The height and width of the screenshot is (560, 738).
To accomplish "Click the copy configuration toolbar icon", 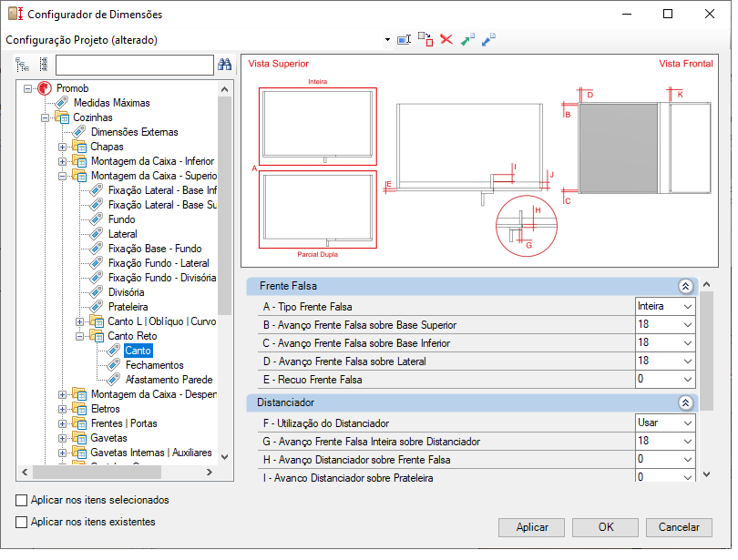I will (425, 39).
